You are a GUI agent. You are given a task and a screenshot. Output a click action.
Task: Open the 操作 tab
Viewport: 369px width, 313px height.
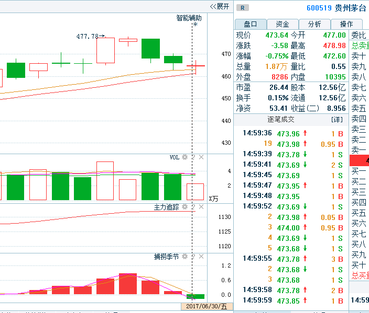[346, 24]
